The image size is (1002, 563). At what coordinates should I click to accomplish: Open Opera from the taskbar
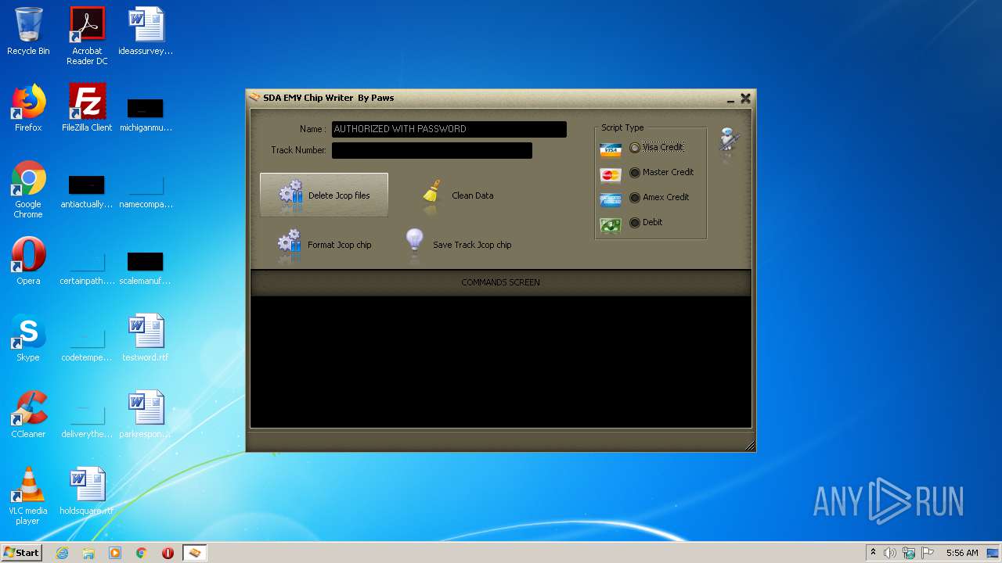tap(168, 553)
